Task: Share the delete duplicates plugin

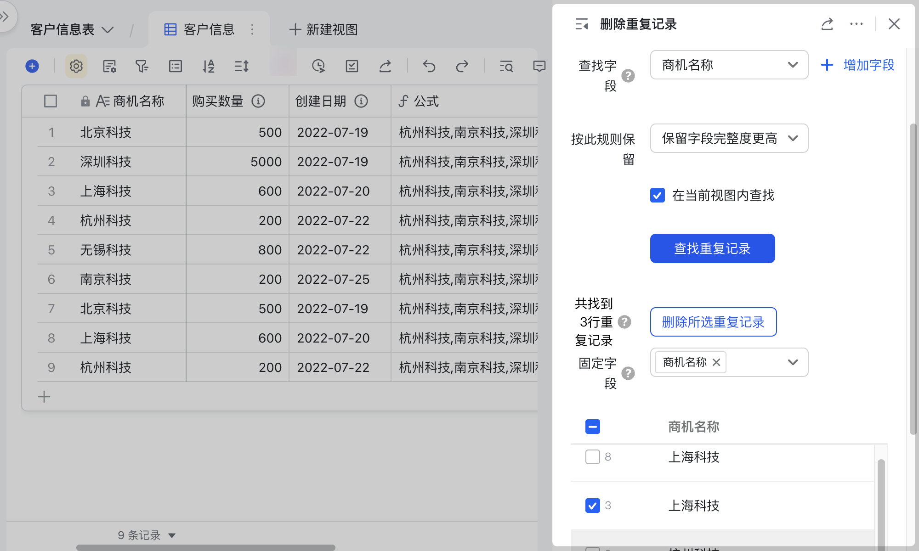Action: pyautogui.click(x=827, y=24)
